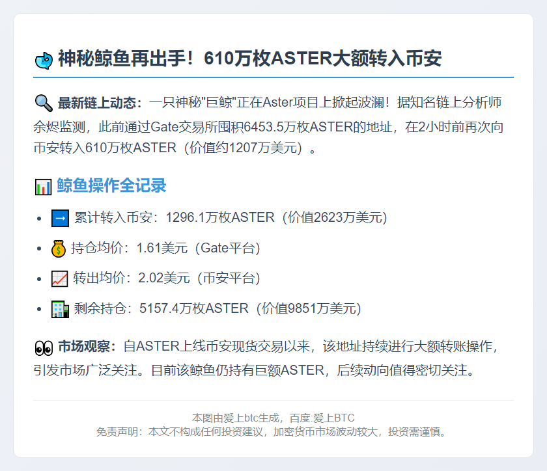The width and height of the screenshot is (547, 471).
Task: Click the 百度:爱上BTC text in the footer
Action: pyautogui.click(x=319, y=418)
